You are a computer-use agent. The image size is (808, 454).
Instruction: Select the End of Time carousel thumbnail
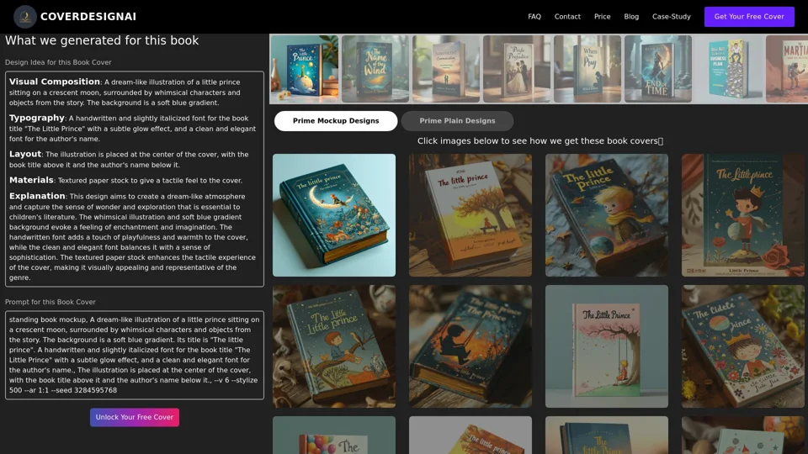point(658,68)
